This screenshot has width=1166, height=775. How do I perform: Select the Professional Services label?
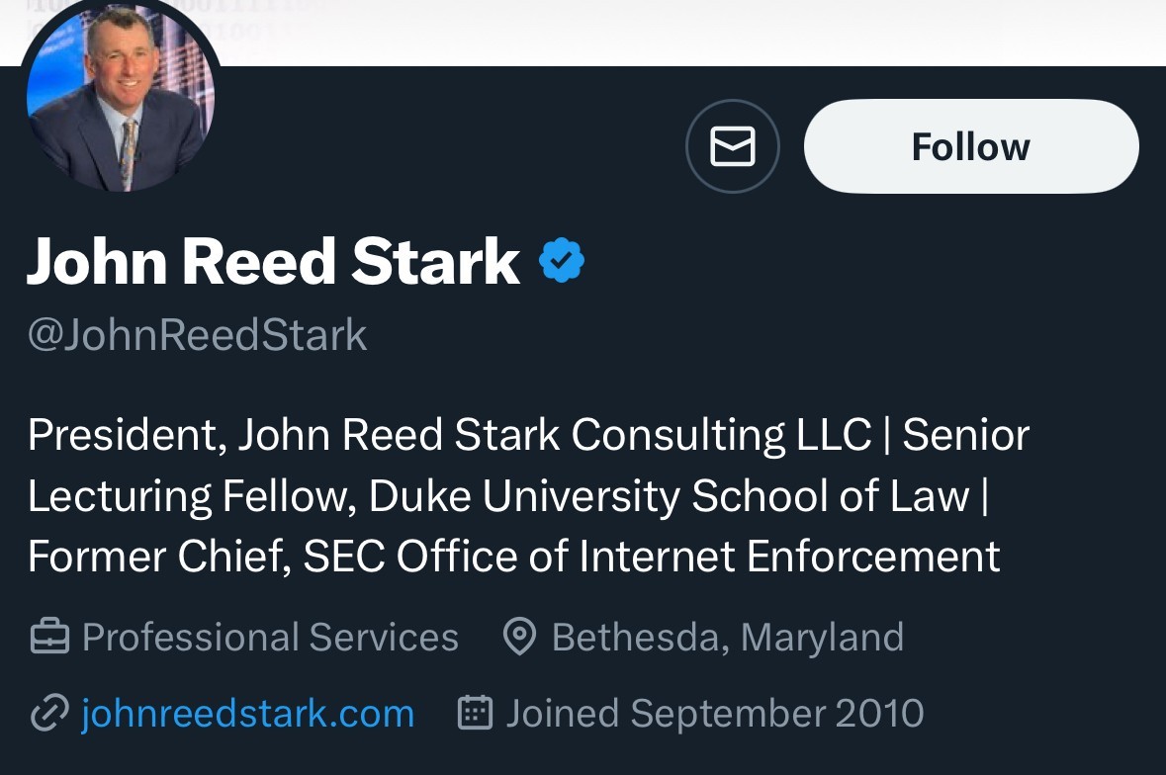tap(270, 638)
